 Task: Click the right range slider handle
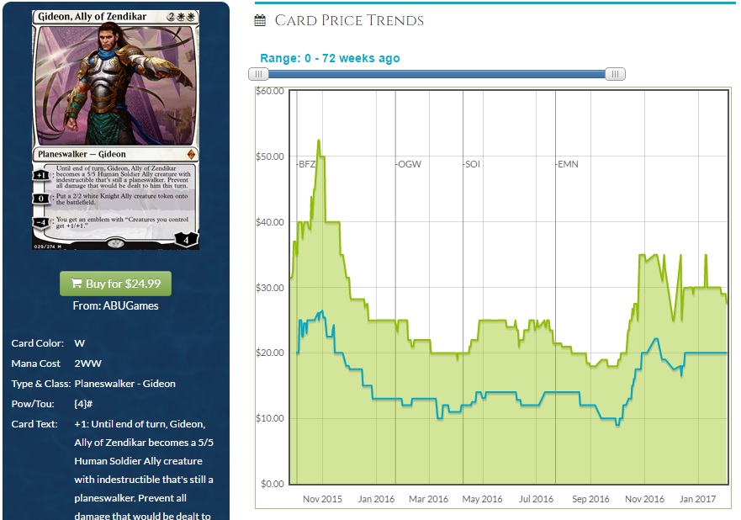[616, 74]
